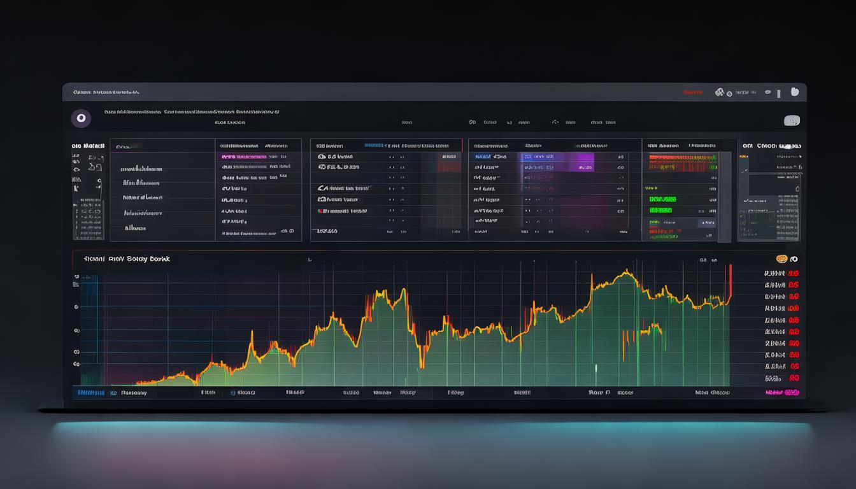Click the circle icon at first table's bottom-right
Screen dimensions: 856x489
click(x=292, y=232)
